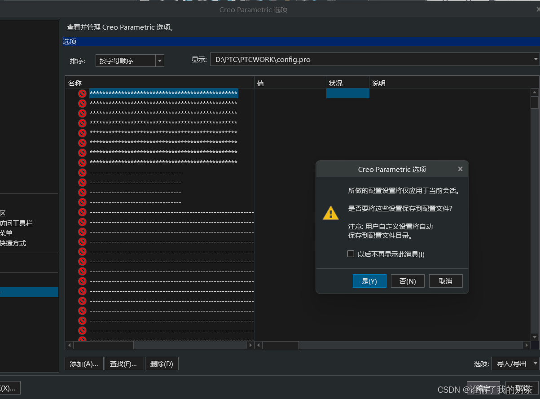Click the 否(N) button in the dialog
Image resolution: width=540 pixels, height=399 pixels.
click(x=408, y=281)
